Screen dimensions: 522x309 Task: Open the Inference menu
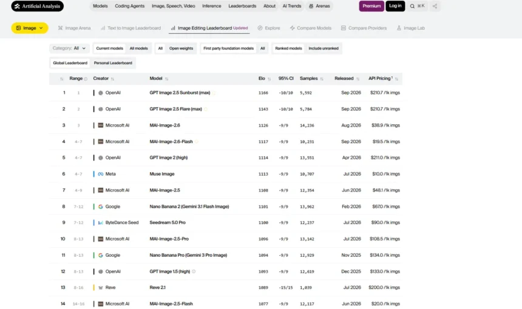click(211, 6)
